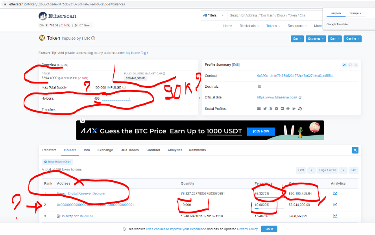
Task: Open contract address 0x696c1de4e7f475d… link
Action: coord(295,76)
